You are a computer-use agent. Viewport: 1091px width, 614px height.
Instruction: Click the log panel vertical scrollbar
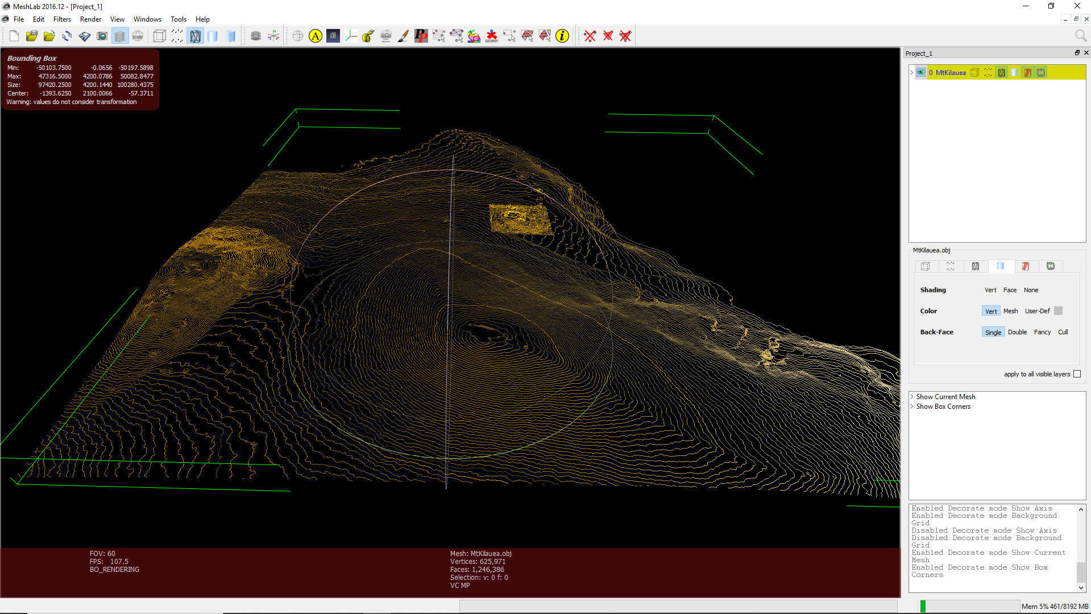[1081, 548]
